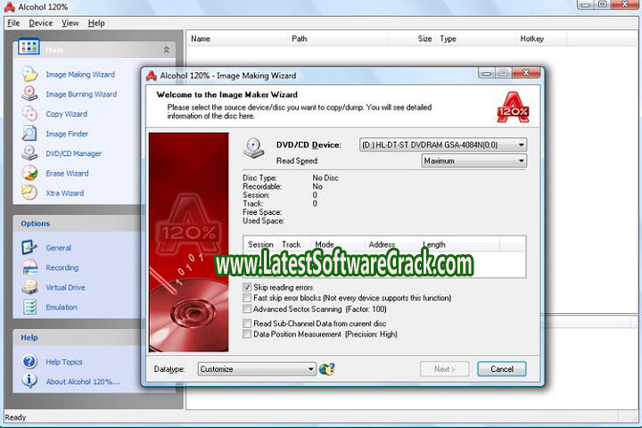Enable Read Sub-Channel Data checkbox

click(x=247, y=324)
